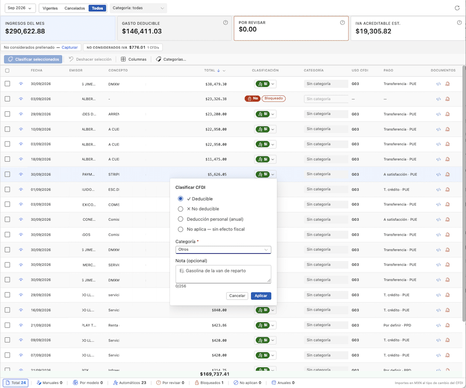
Task: Click the lock icon on the blocked No badge
Action: pyautogui.click(x=250, y=99)
